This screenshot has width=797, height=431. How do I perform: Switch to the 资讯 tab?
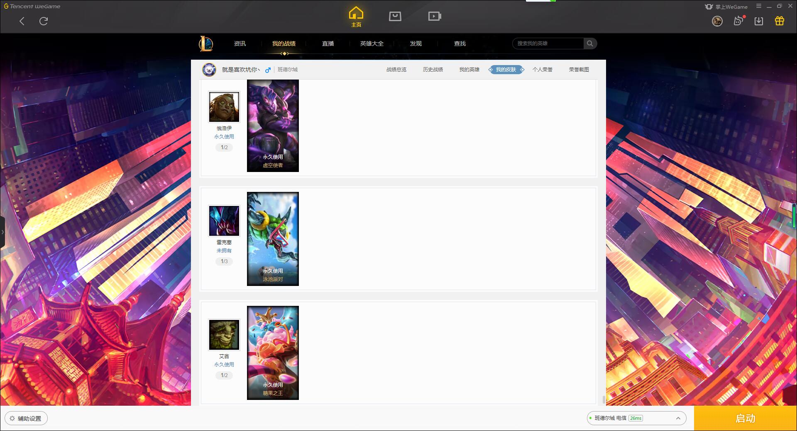[x=240, y=44]
